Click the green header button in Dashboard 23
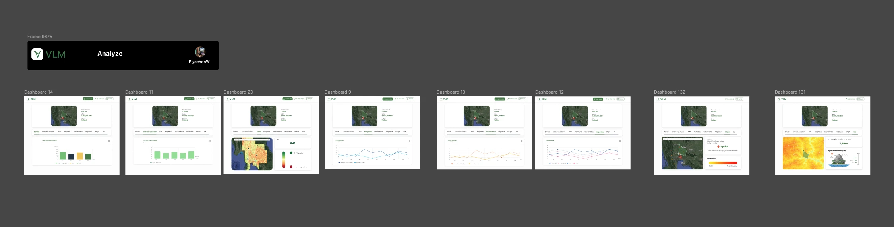 coord(287,99)
